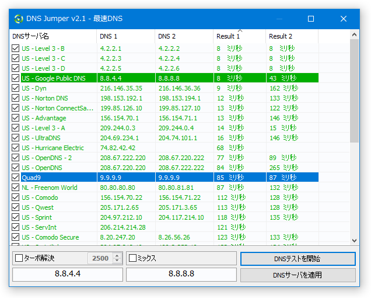
Task: Increase the turbo timeout with up arrow
Action: tap(117, 255)
